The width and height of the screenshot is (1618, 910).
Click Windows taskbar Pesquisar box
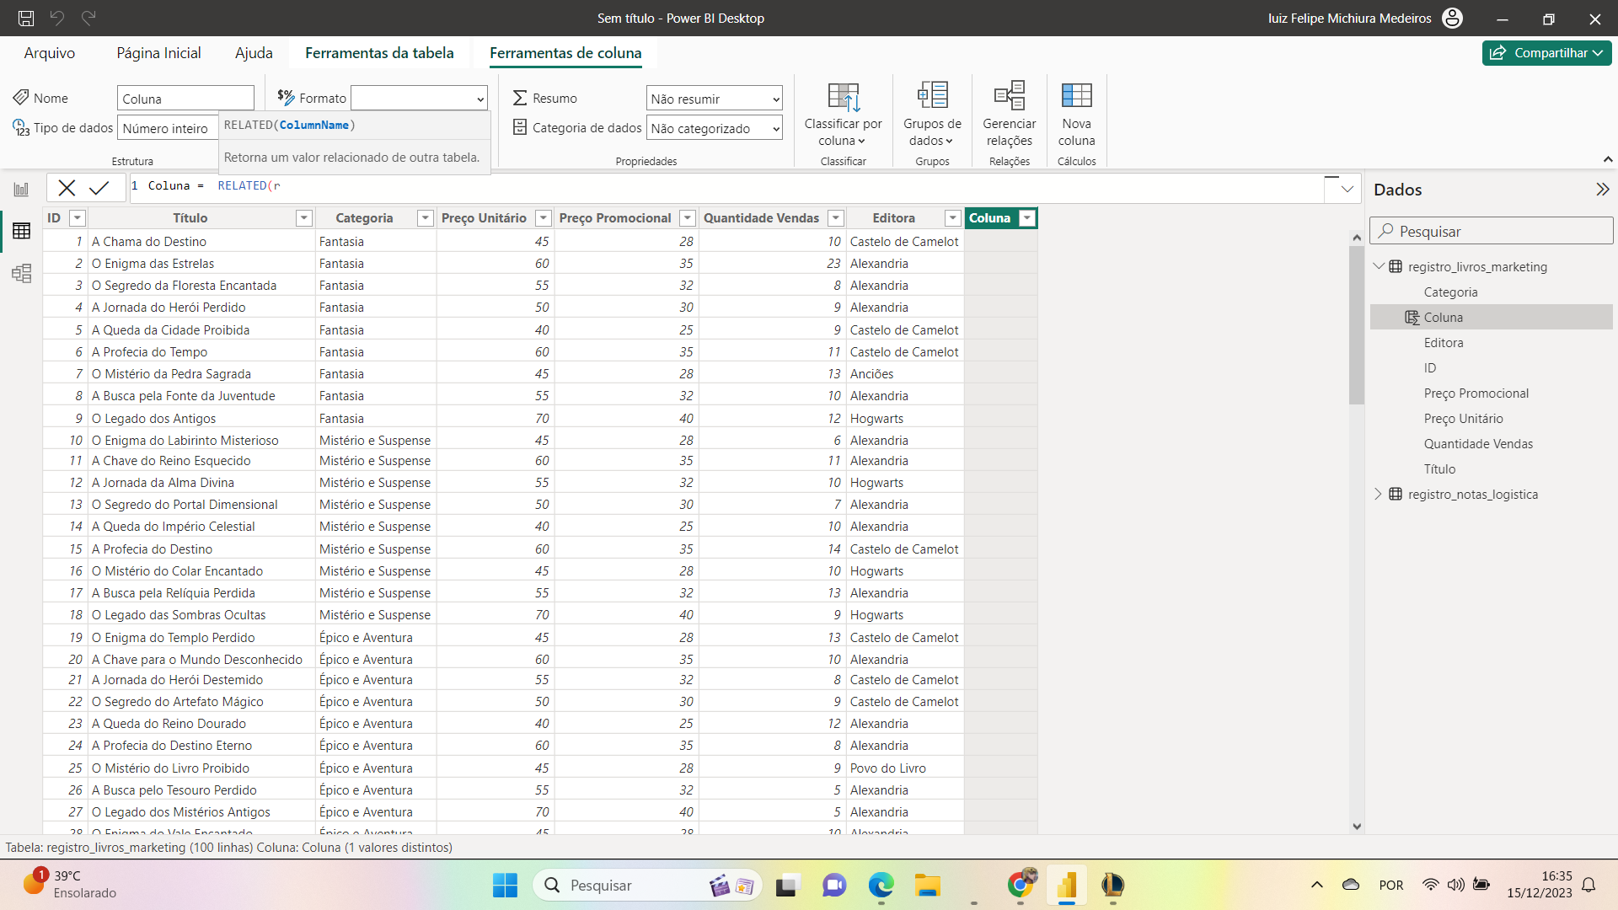point(647,885)
